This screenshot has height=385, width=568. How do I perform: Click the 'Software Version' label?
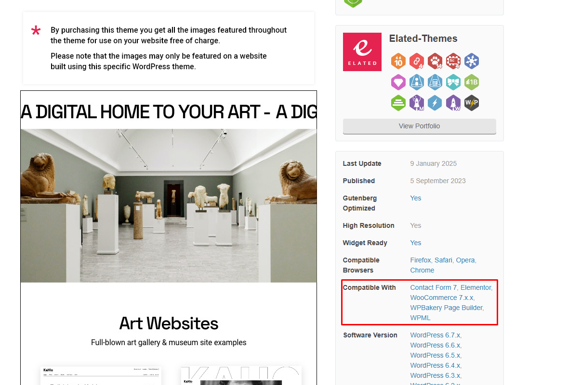[x=370, y=335]
